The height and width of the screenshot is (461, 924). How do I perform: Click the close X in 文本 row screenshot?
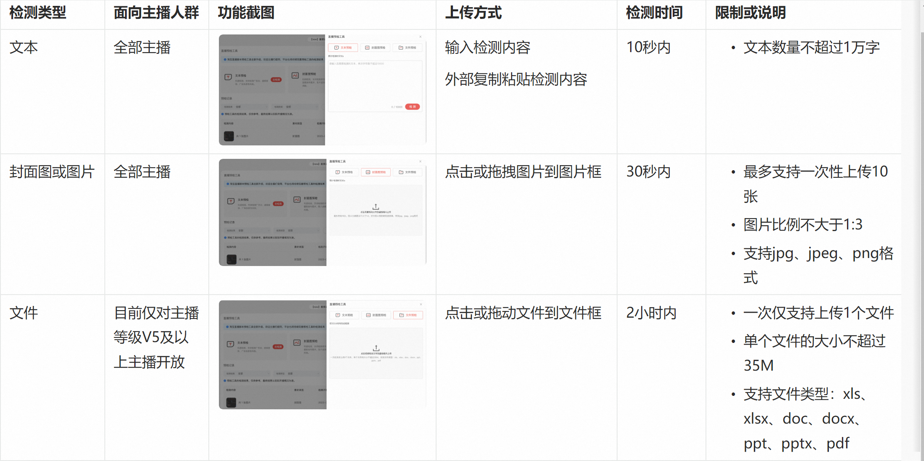pyautogui.click(x=420, y=37)
